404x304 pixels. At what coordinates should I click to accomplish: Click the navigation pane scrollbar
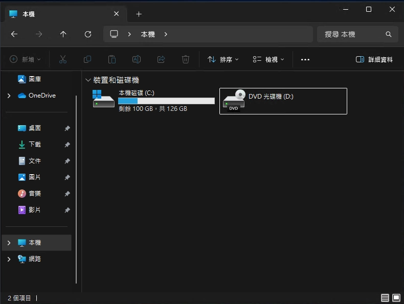[76, 189]
